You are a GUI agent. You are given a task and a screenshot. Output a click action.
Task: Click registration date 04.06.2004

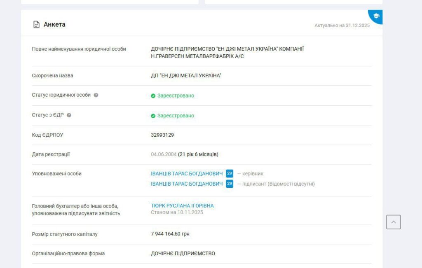tap(163, 154)
